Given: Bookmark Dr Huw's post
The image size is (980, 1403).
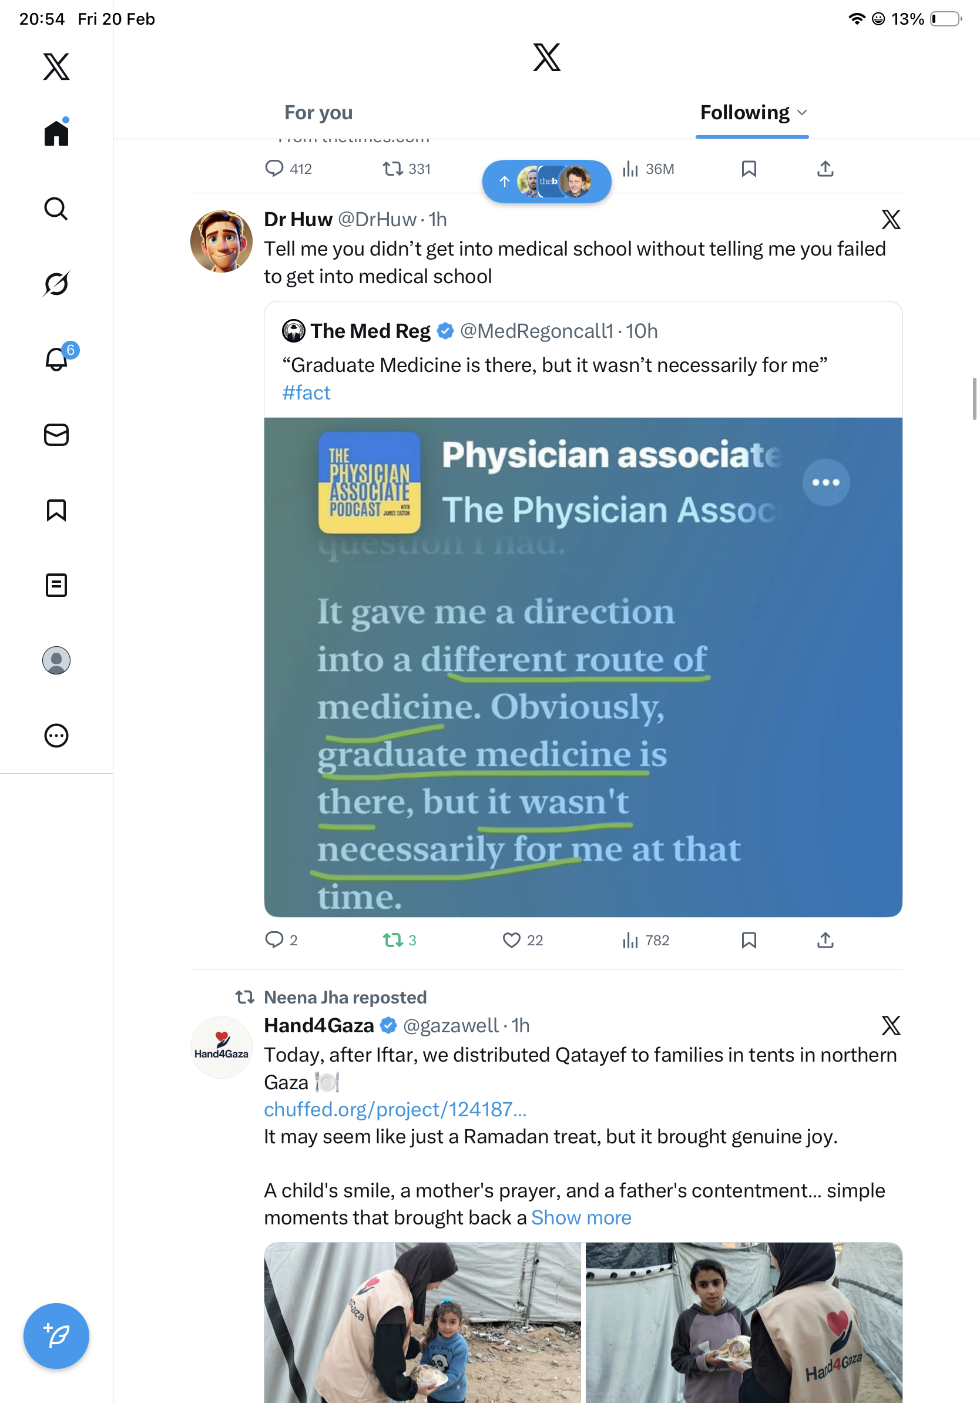Looking at the screenshot, I should pos(749,940).
